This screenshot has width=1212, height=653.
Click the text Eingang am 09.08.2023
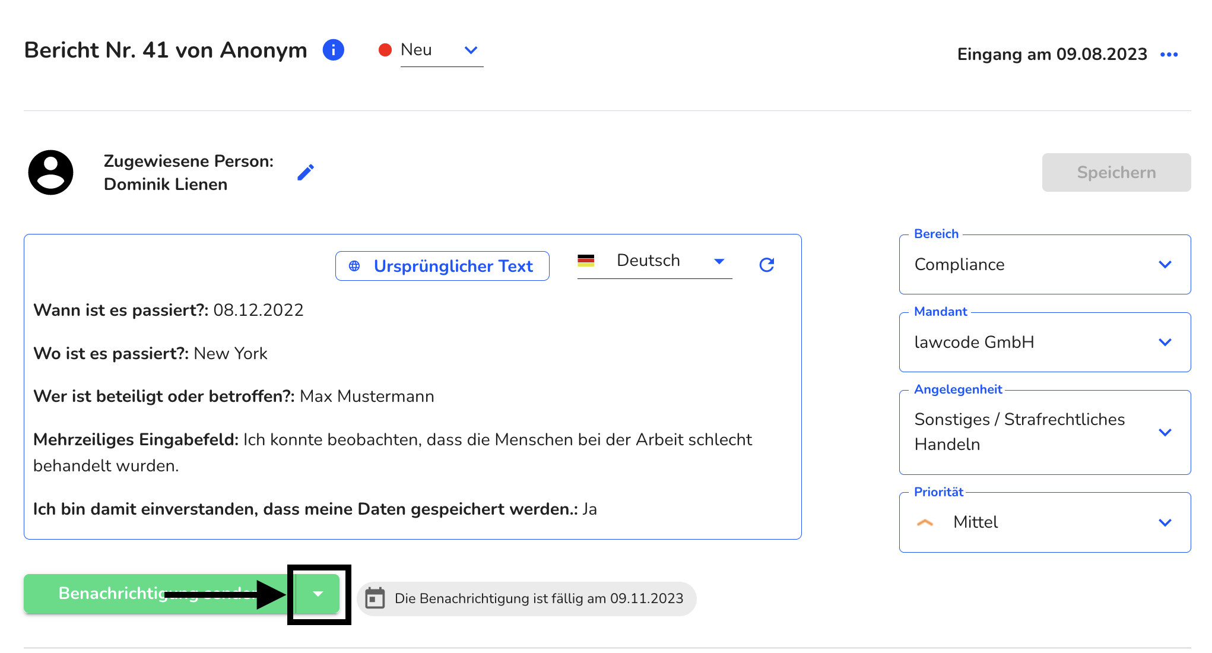[1052, 55]
